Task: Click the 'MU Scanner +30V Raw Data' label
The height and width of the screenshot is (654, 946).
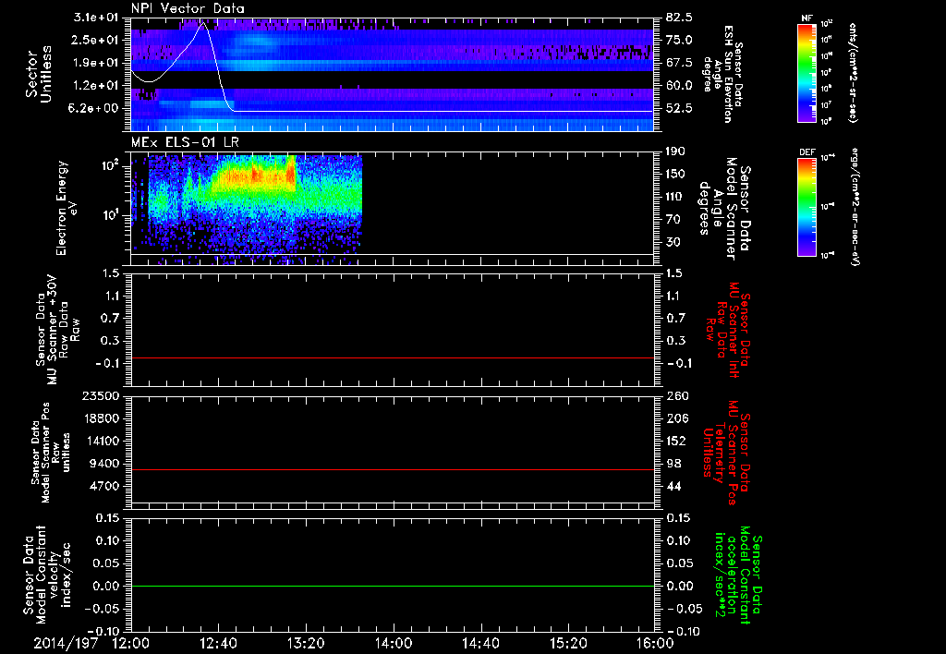Action: click(57, 330)
